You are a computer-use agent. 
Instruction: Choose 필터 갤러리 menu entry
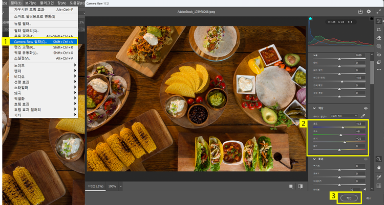coord(44,31)
